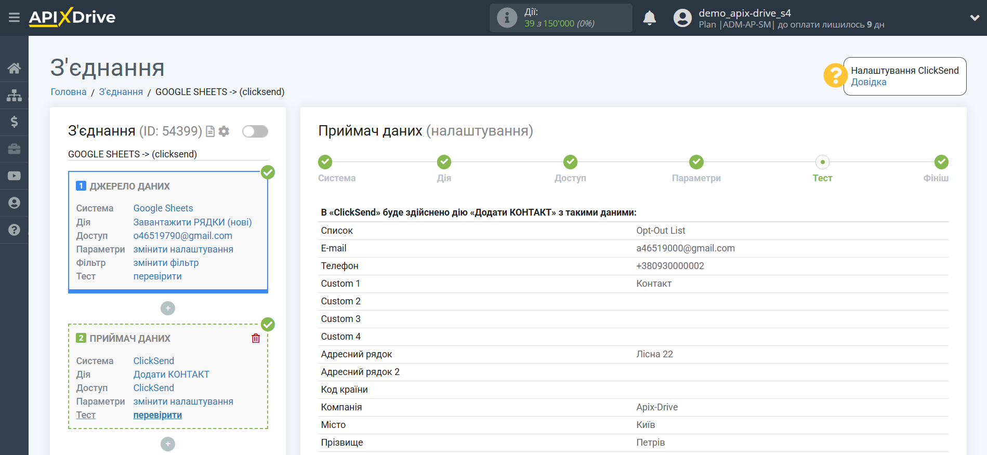Open Завантажити РЯДКИ (нові) action link
The width and height of the screenshot is (987, 455).
point(193,222)
